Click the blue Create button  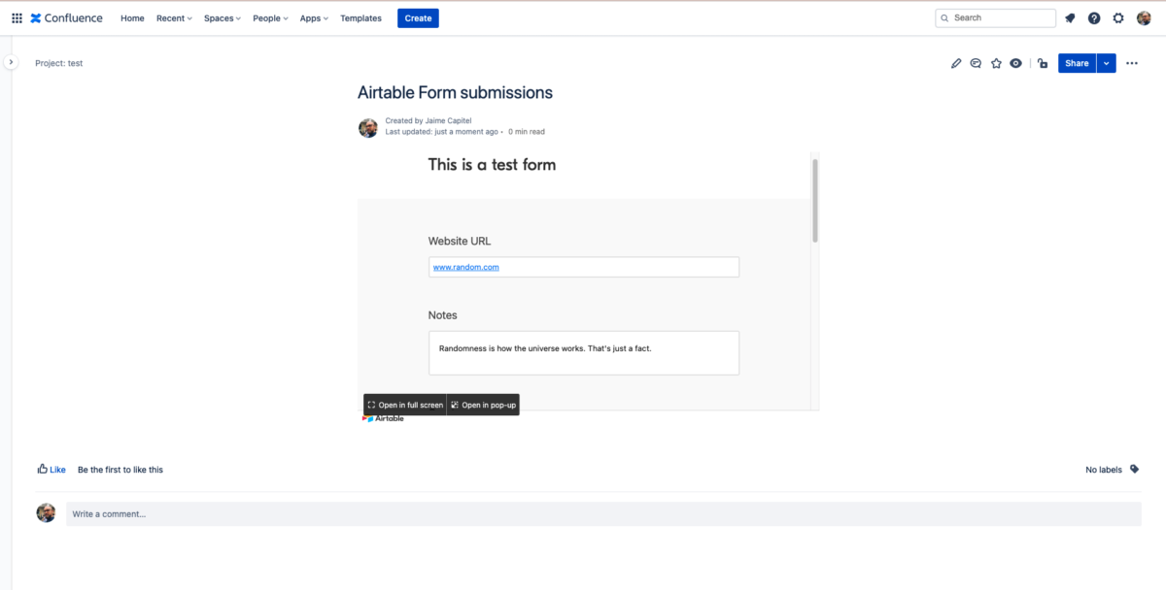coord(418,18)
